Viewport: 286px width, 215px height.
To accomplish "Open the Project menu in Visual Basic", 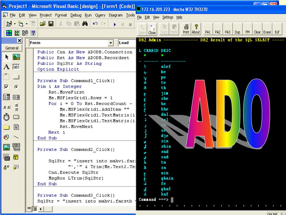I will tap(46, 15).
